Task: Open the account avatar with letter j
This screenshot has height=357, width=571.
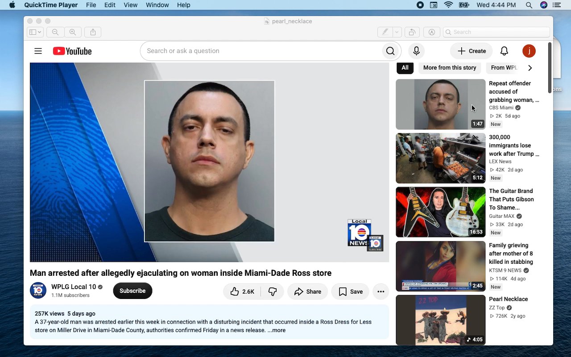Action: pos(529,51)
